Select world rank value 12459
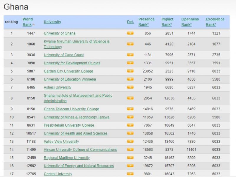Viewport: 236px width, 177px height. point(31,158)
